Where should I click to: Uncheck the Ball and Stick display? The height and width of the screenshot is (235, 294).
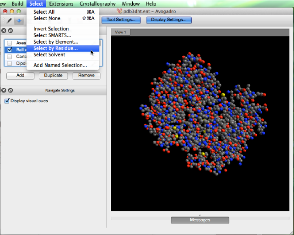coord(10,50)
